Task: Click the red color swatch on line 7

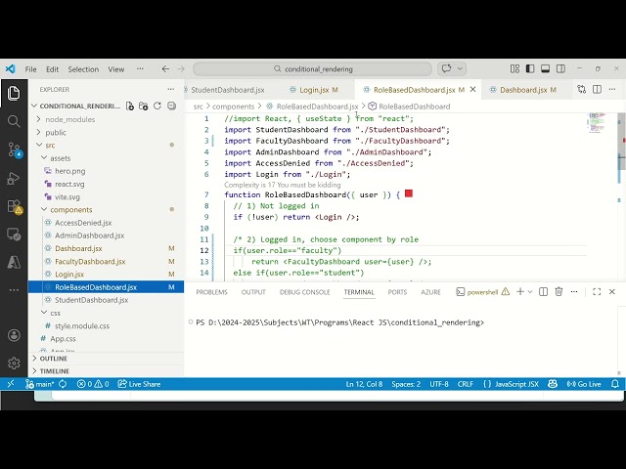Action: pyautogui.click(x=409, y=193)
